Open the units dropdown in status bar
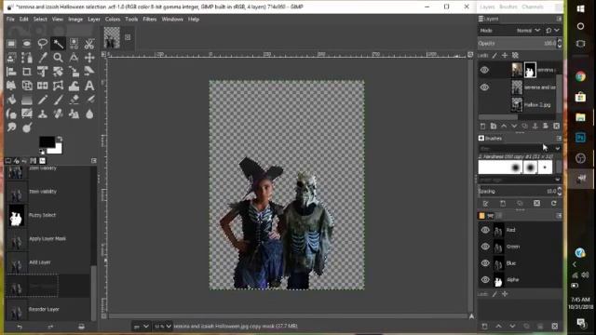596x335 pixels. click(141, 327)
